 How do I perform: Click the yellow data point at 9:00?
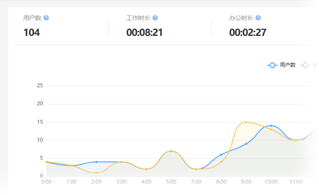pyautogui.click(x=246, y=122)
